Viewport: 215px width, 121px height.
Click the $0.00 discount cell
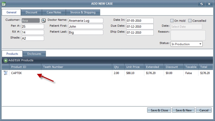[x=174, y=73]
